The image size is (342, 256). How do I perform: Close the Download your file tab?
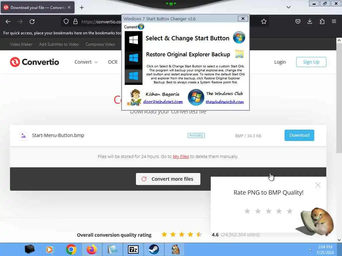click(69, 7)
